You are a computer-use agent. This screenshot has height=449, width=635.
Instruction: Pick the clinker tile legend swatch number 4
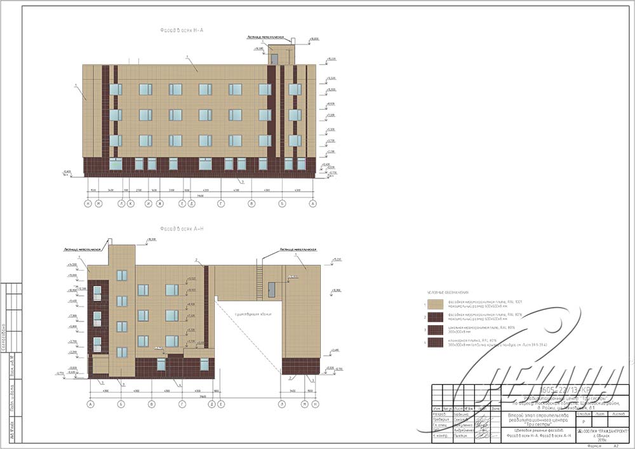pyautogui.click(x=436, y=343)
